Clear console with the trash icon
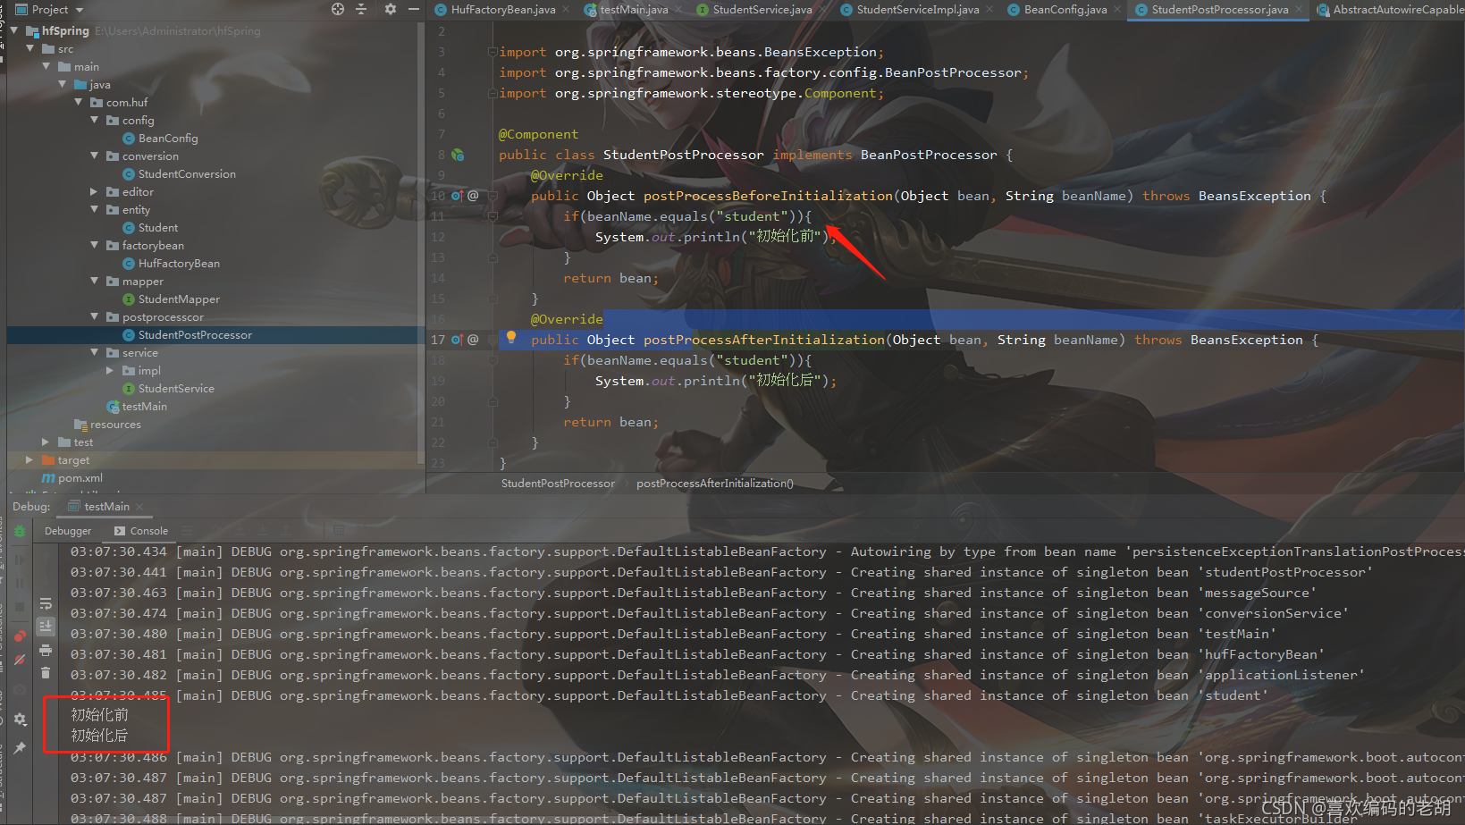Viewport: 1465px width, 825px height. (46, 672)
